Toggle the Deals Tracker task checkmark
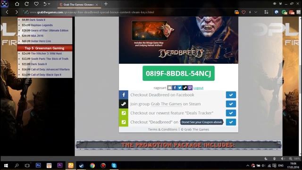Viewport: 302px width, 170px height. click(x=231, y=113)
